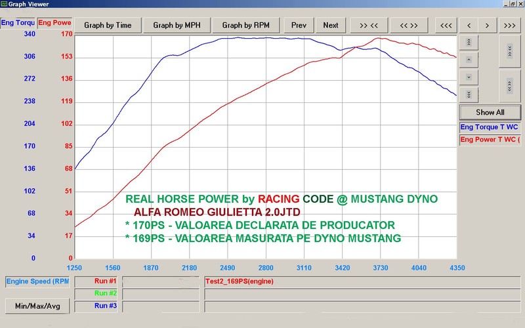Close the Graph Viewer window
The height and width of the screenshot is (328, 525).
click(x=520, y=4)
